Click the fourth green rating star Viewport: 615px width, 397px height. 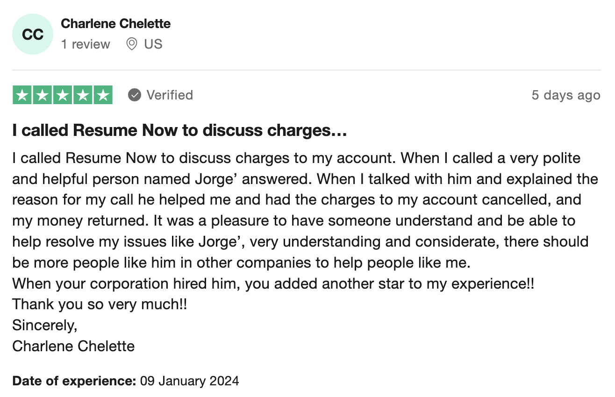(x=83, y=95)
